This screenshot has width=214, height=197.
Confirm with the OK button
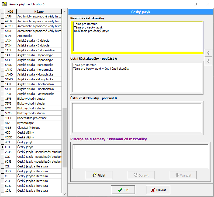pyautogui.click(x=123, y=190)
